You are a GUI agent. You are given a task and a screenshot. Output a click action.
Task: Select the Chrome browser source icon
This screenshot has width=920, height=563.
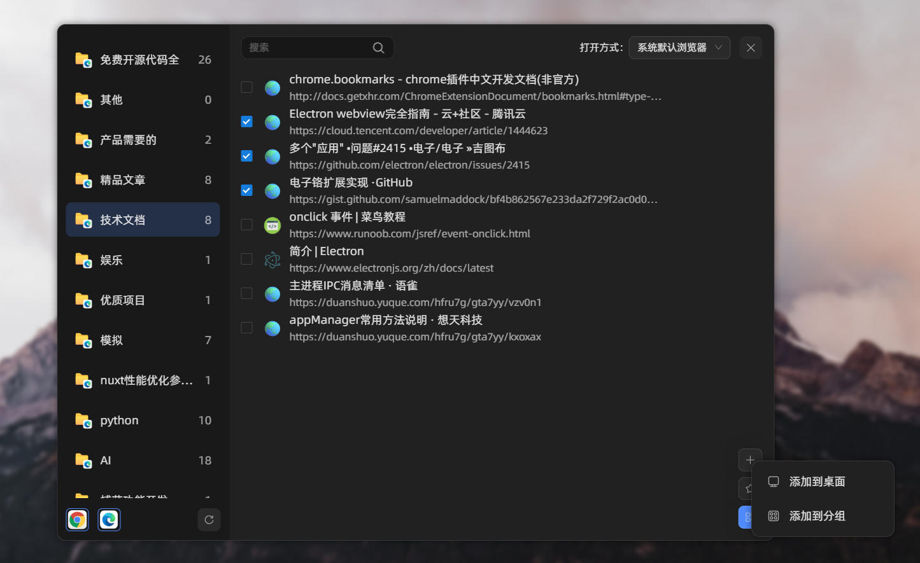77,520
